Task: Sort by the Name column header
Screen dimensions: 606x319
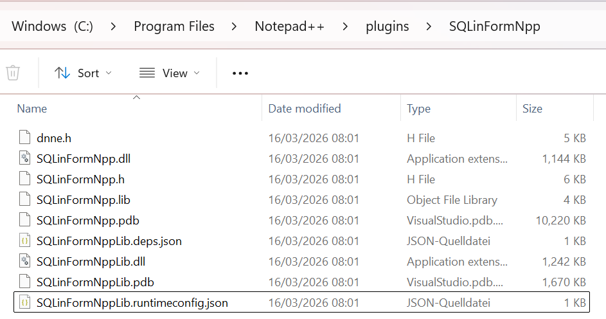Action: point(31,109)
